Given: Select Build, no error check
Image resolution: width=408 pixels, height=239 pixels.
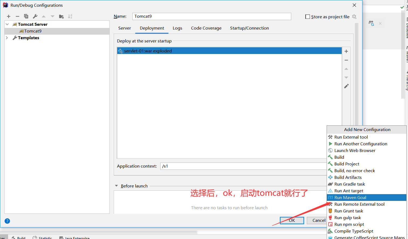Looking at the screenshot, I should [366, 171].
